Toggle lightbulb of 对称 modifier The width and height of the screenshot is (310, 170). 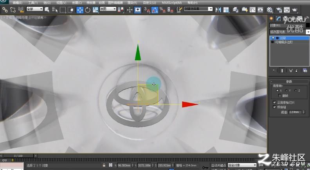[273, 38]
